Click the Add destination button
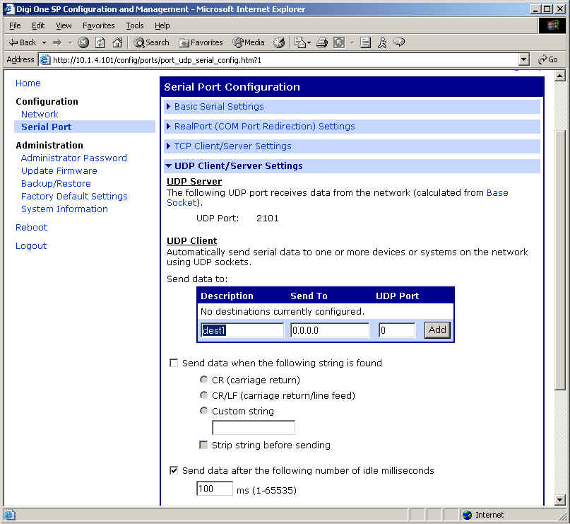Viewport: 570px width, 524px height. 437,330
